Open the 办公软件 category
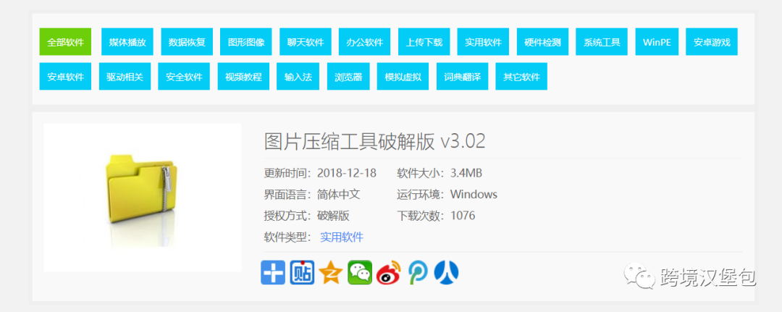Viewport: 782px width, 312px height. [x=364, y=42]
